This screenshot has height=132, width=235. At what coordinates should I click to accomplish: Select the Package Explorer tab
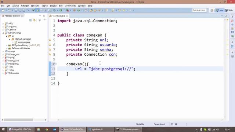[x=12, y=16]
